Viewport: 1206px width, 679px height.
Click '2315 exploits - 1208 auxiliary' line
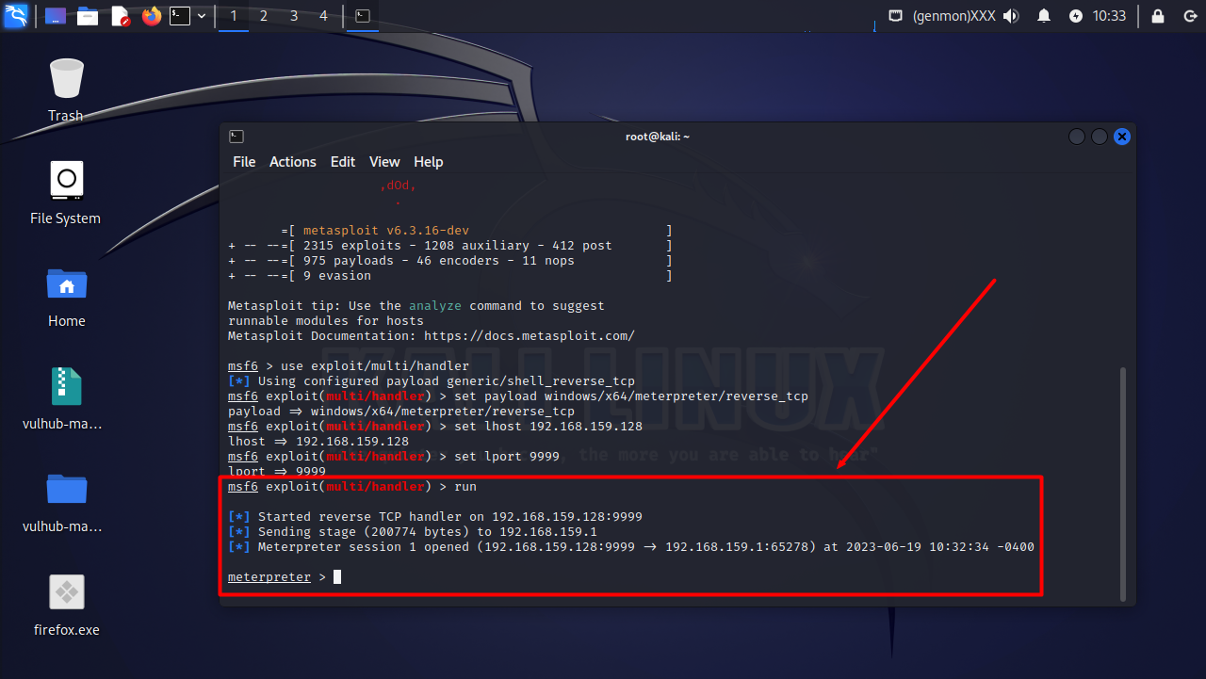click(458, 246)
